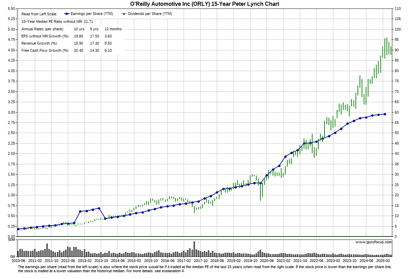Click the x-axis date label "2010-06"
409x279 pixels.
18,261
